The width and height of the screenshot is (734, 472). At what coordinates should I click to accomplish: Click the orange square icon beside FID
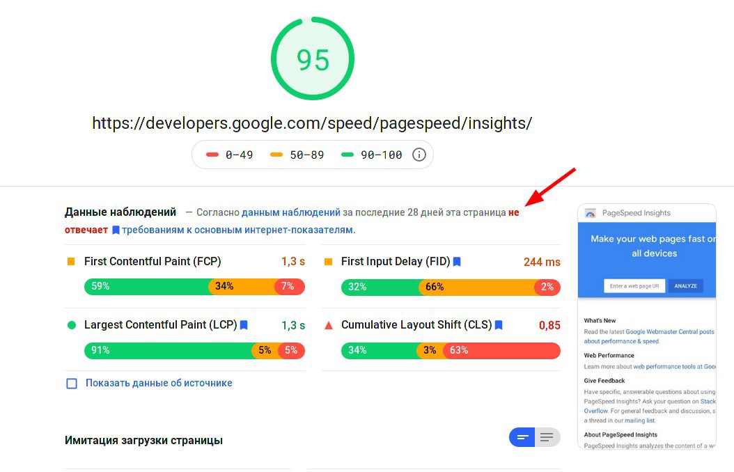(x=328, y=262)
